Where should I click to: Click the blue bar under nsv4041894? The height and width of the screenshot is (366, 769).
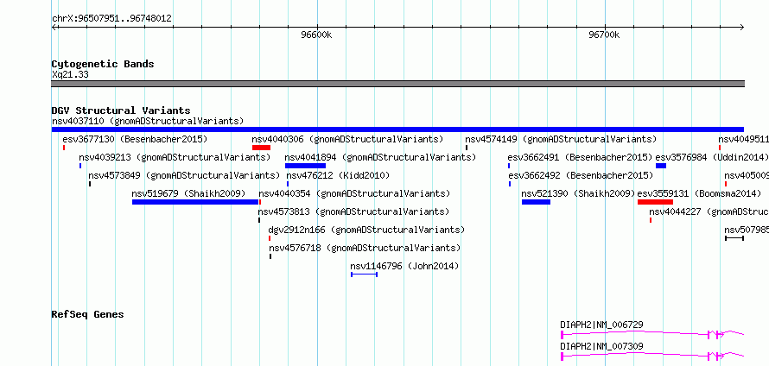(x=305, y=166)
